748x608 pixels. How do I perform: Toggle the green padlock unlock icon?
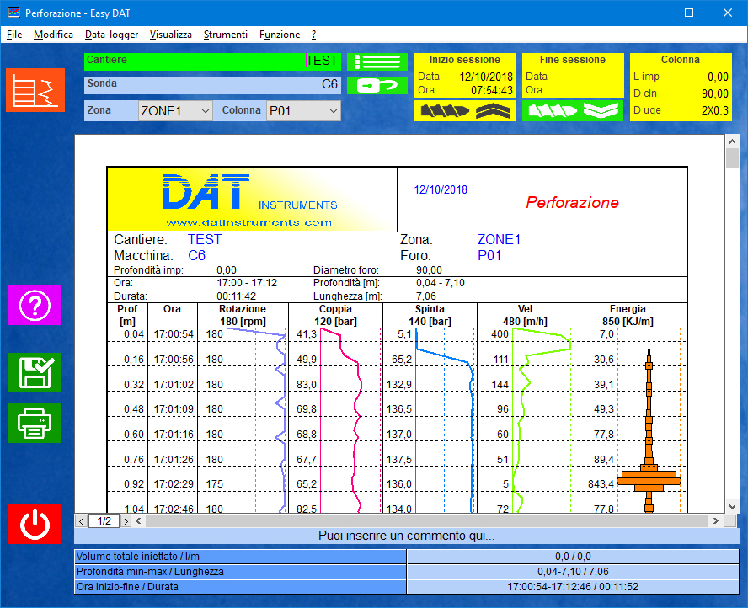click(377, 84)
